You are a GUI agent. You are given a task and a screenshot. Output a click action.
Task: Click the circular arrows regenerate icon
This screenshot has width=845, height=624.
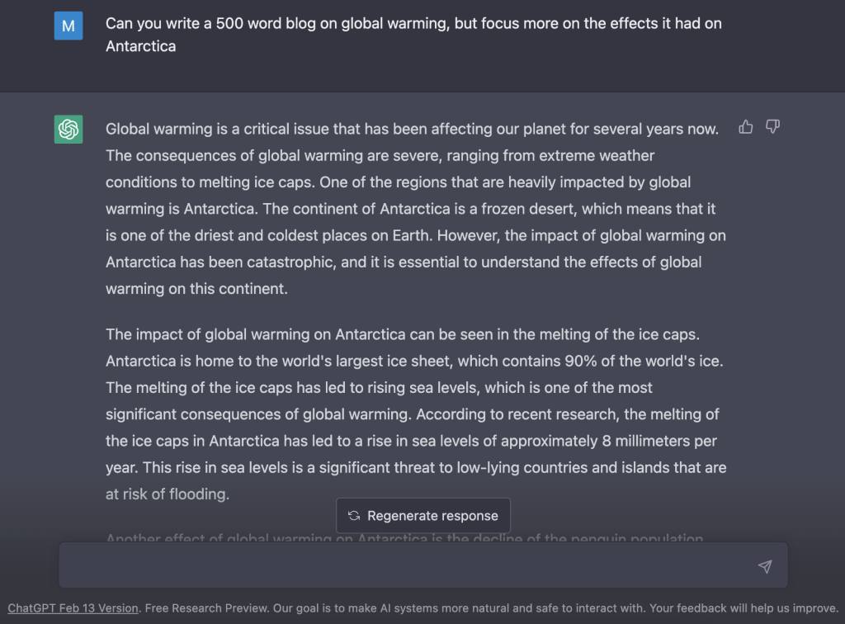point(353,516)
